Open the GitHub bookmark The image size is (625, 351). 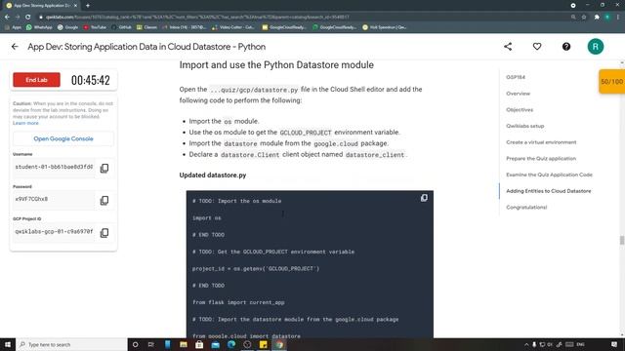point(121,27)
